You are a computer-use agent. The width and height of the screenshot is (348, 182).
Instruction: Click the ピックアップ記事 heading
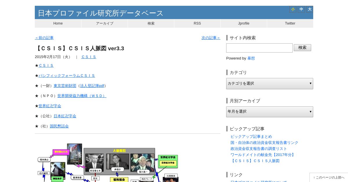point(247,129)
